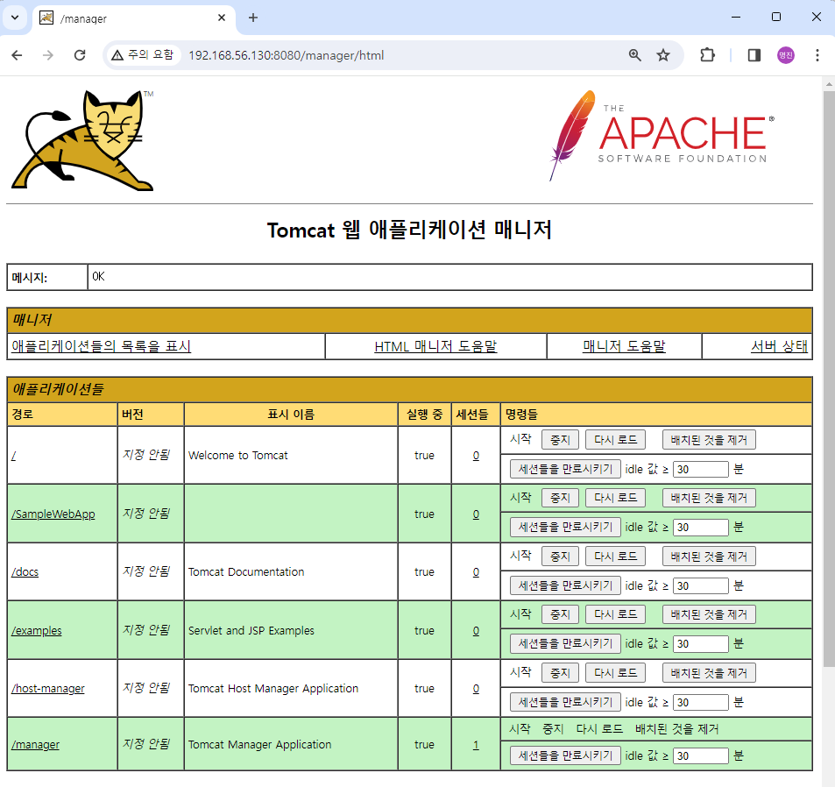Image resolution: width=835 pixels, height=787 pixels.
Task: Click the sessions count for /examples
Action: 476,630
